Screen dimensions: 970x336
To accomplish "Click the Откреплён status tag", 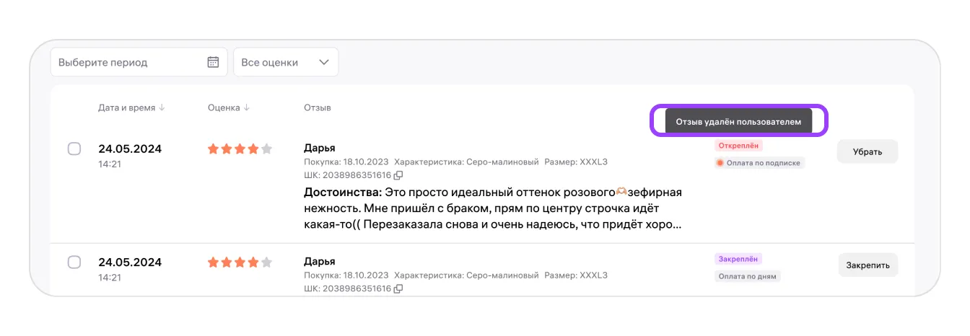I will (x=738, y=146).
